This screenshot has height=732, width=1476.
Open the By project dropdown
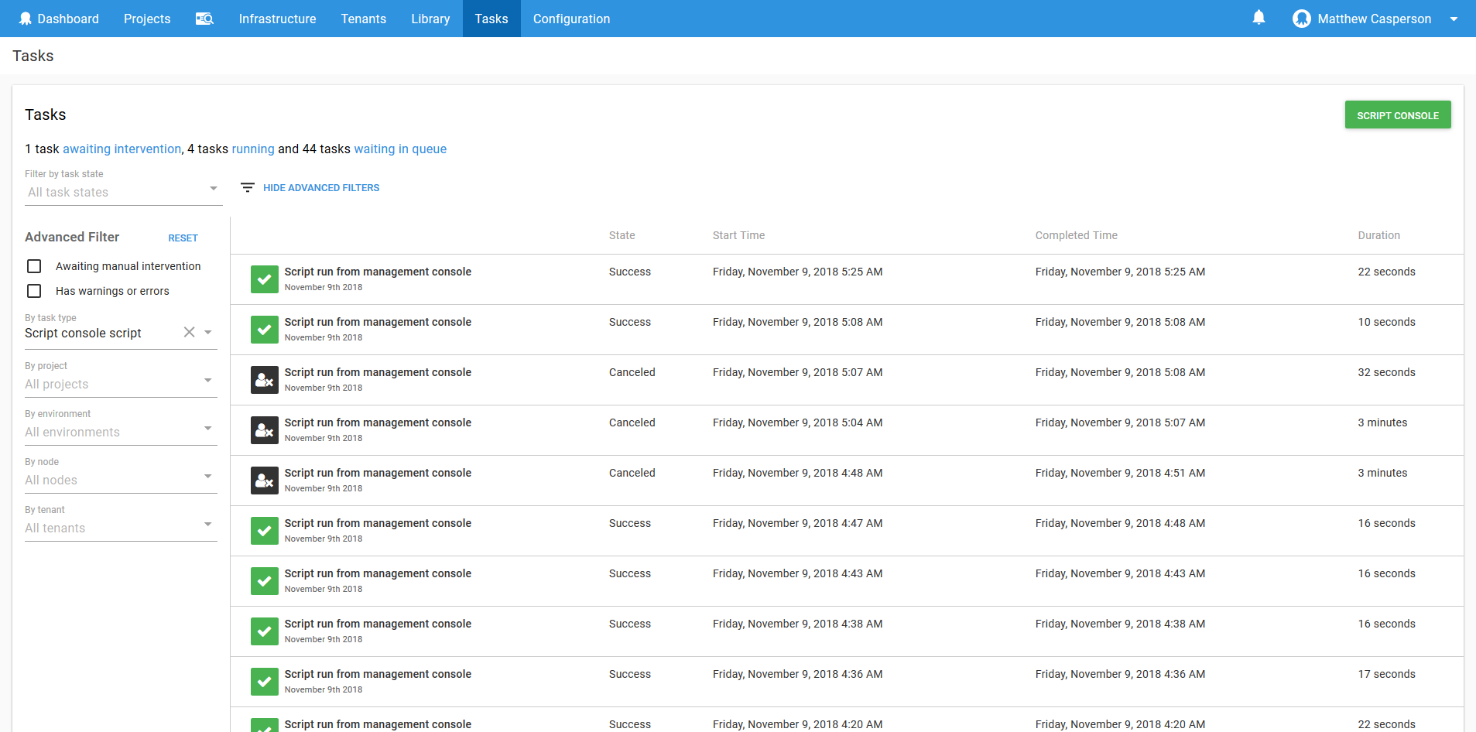pos(121,384)
